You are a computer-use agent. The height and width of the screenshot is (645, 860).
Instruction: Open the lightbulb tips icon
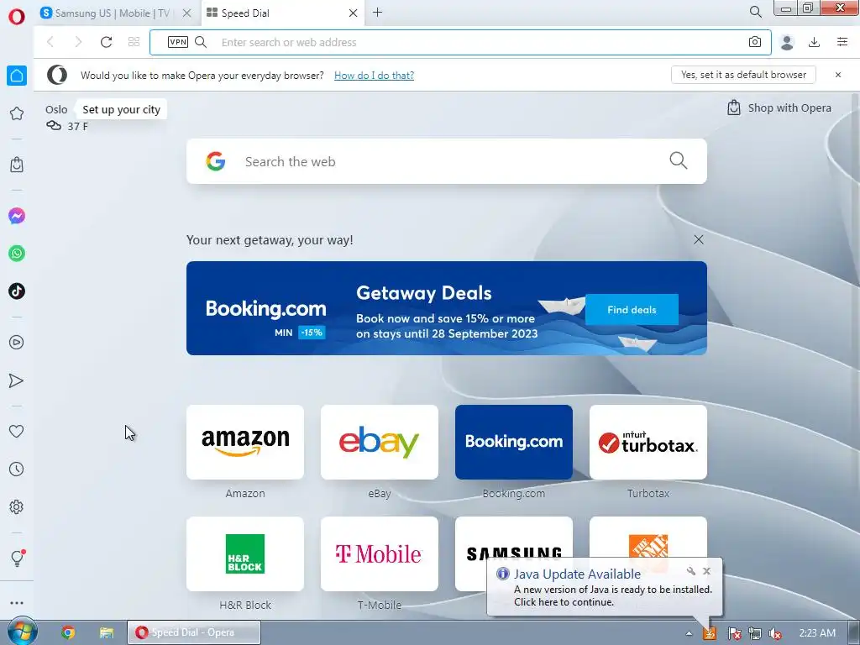tap(17, 558)
